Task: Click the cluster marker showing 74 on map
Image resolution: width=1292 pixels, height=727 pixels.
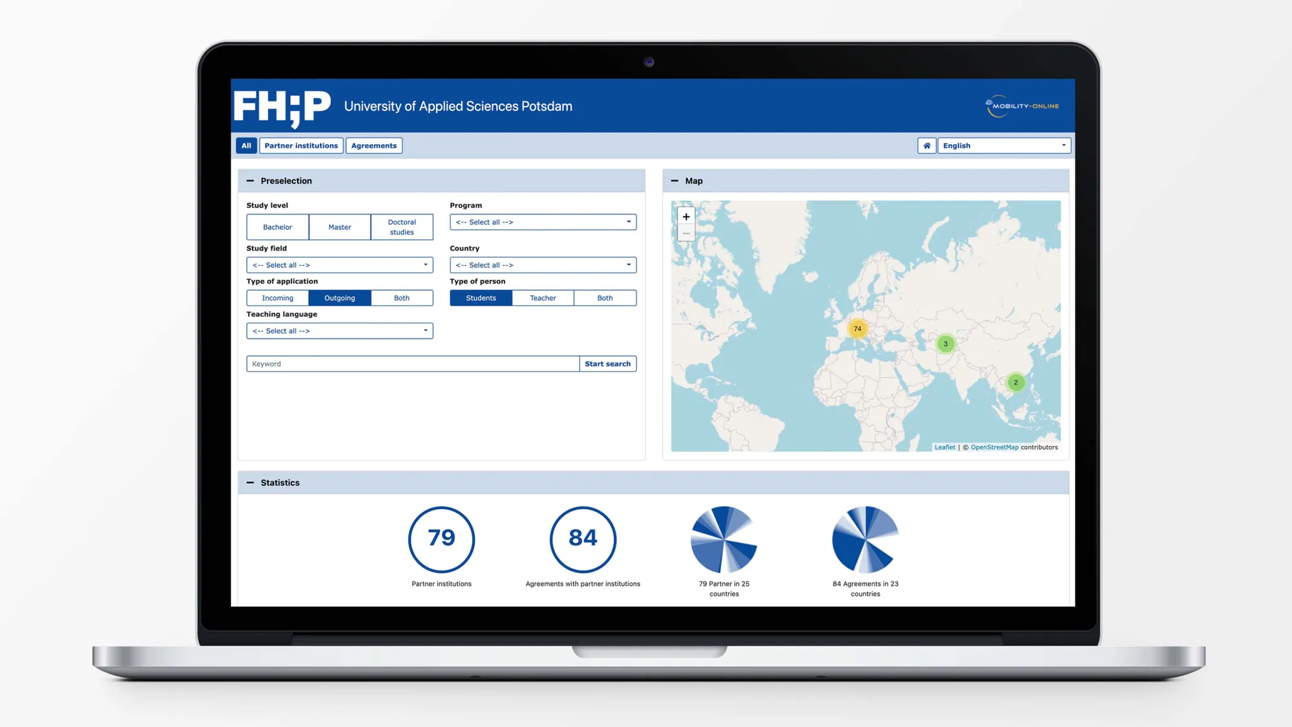Action: point(857,328)
